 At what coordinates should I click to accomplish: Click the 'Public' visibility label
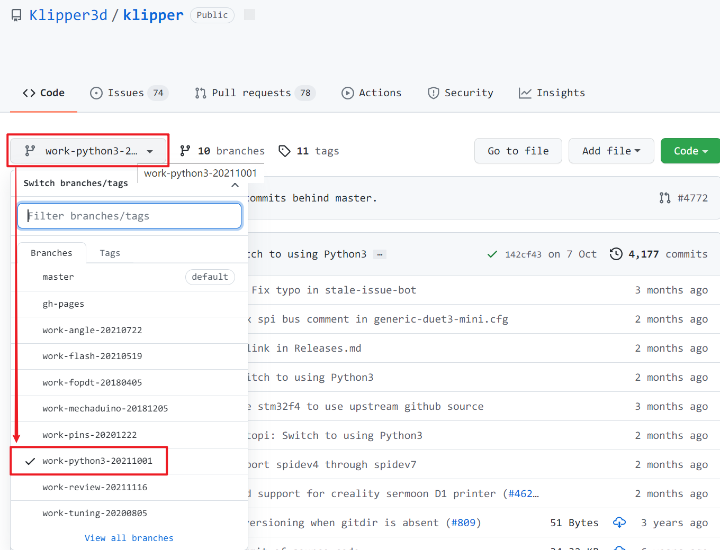coord(212,15)
